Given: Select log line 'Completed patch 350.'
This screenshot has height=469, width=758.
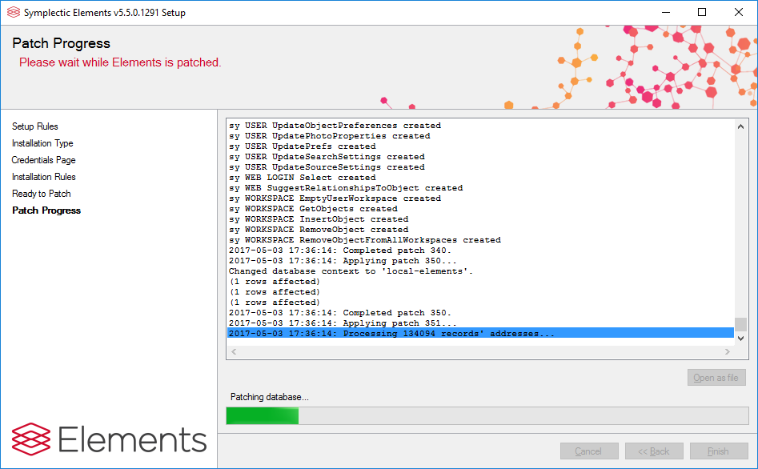Looking at the screenshot, I should 340,313.
